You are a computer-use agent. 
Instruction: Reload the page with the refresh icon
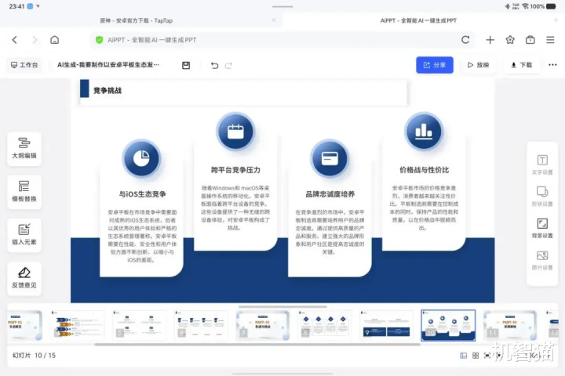(x=465, y=40)
